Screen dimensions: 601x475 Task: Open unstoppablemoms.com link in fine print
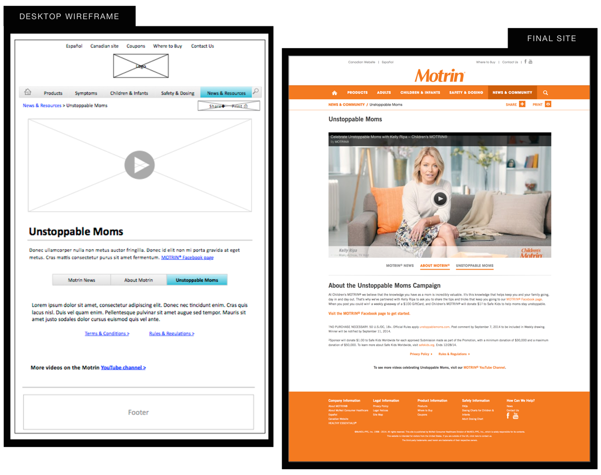(x=434, y=327)
